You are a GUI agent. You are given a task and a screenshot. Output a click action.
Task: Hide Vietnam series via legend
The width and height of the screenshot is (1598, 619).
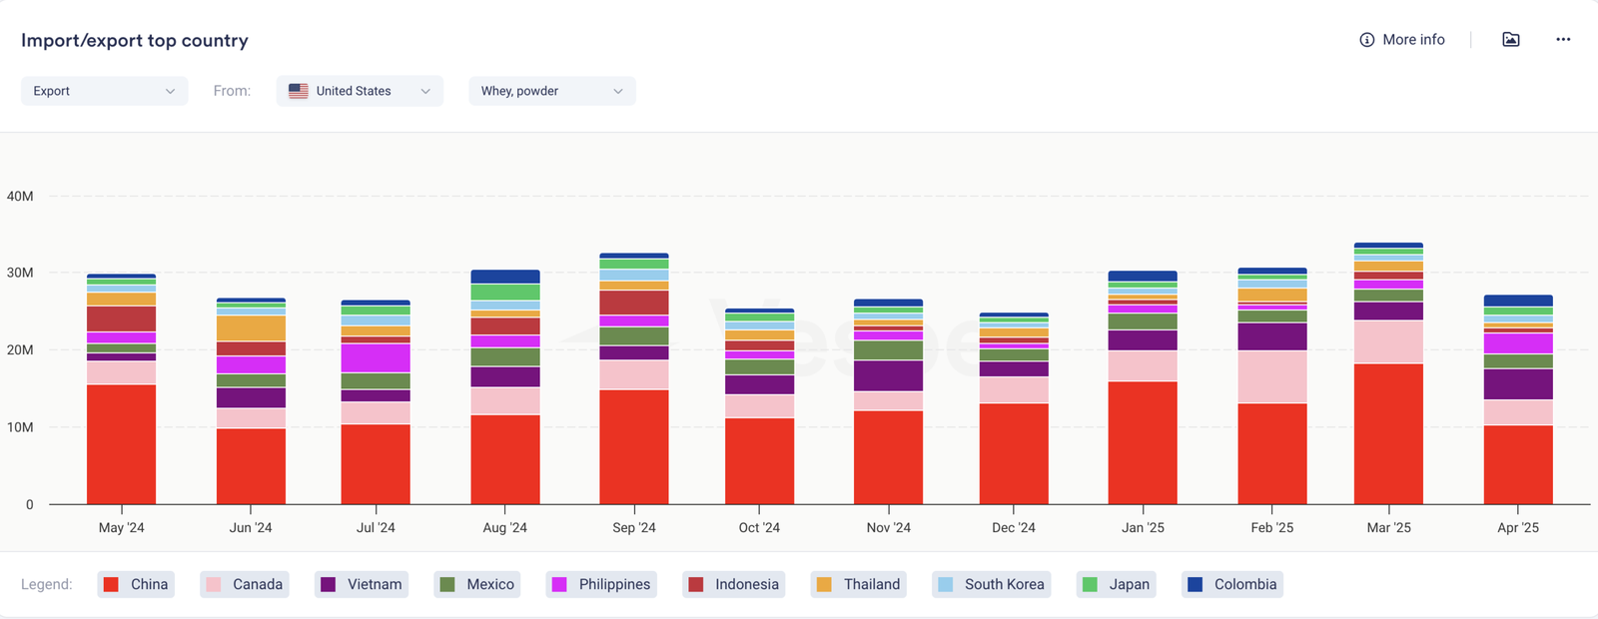pyautogui.click(x=362, y=584)
